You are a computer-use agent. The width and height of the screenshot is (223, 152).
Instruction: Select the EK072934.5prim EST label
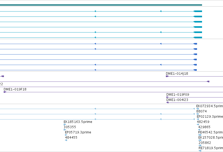coord(209,106)
